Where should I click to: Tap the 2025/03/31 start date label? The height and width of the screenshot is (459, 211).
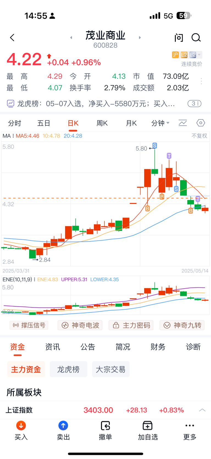point(16,271)
